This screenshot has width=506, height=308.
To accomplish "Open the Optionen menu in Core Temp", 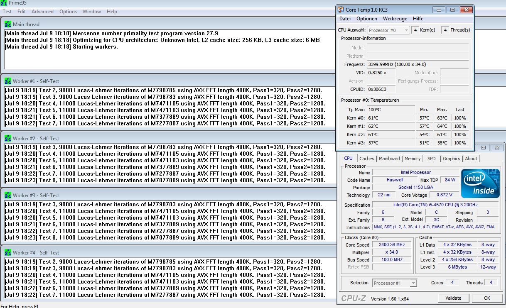I will [x=367, y=19].
